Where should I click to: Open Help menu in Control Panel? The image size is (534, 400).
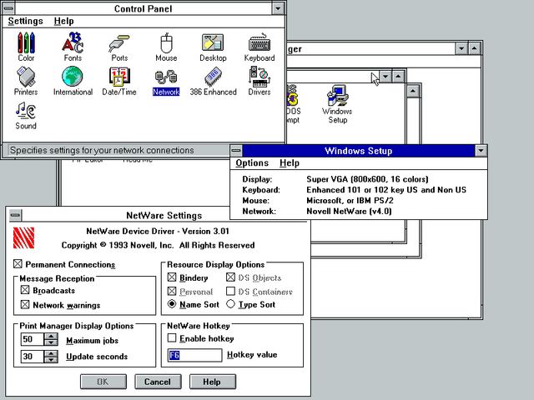63,21
